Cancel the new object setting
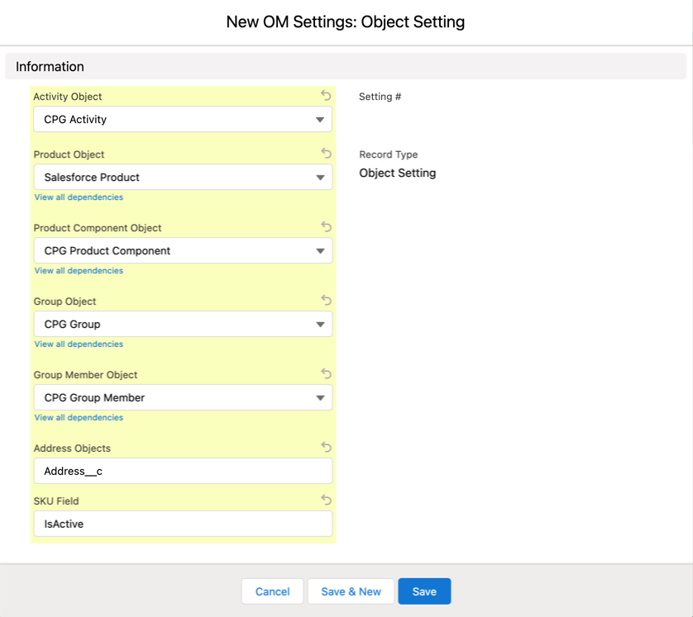Screen dimensions: 693x617 (x=272, y=591)
